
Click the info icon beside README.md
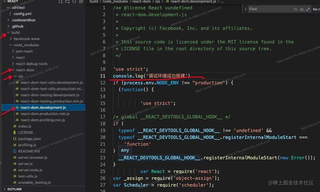(x=15, y=151)
